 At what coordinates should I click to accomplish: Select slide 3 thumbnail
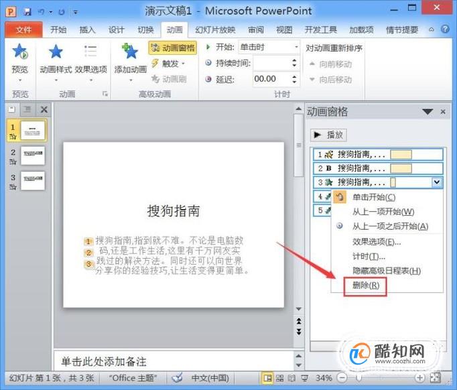33,180
